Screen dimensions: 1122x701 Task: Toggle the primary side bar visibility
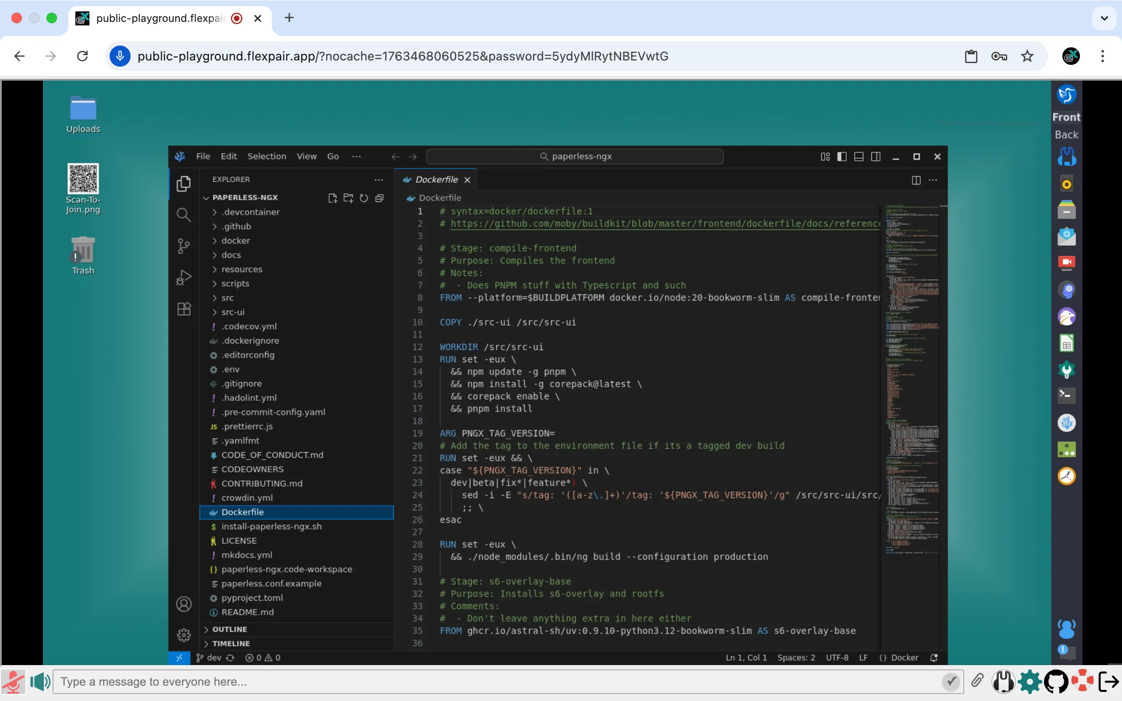(x=842, y=157)
